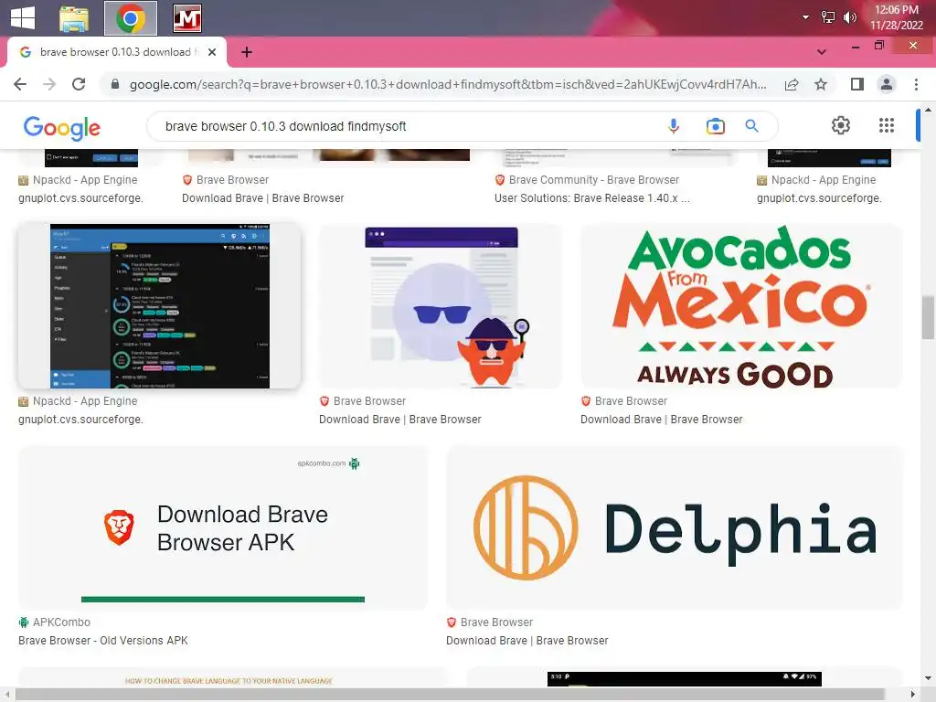This screenshot has height=702, width=936.
Task: Go to Google homepage logo
Action: click(x=61, y=127)
